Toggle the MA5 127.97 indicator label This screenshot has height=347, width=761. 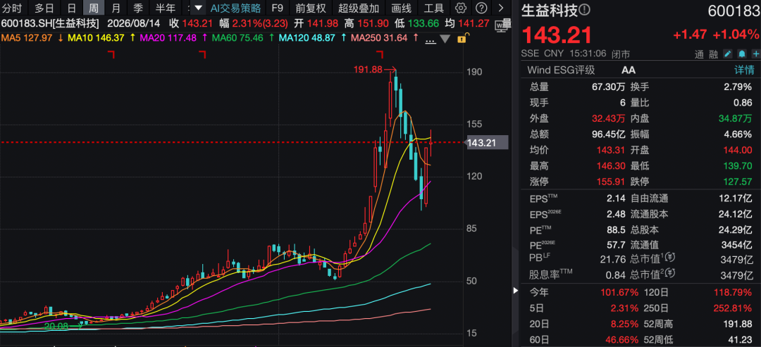pos(26,38)
